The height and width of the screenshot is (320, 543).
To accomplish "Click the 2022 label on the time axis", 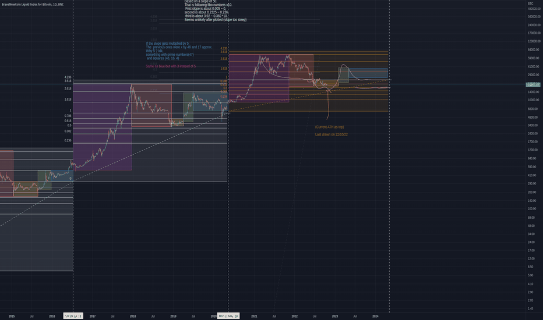I will (294, 316).
